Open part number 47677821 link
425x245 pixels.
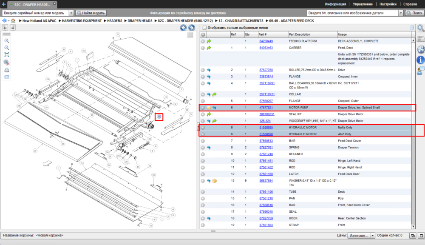[x=266, y=108]
